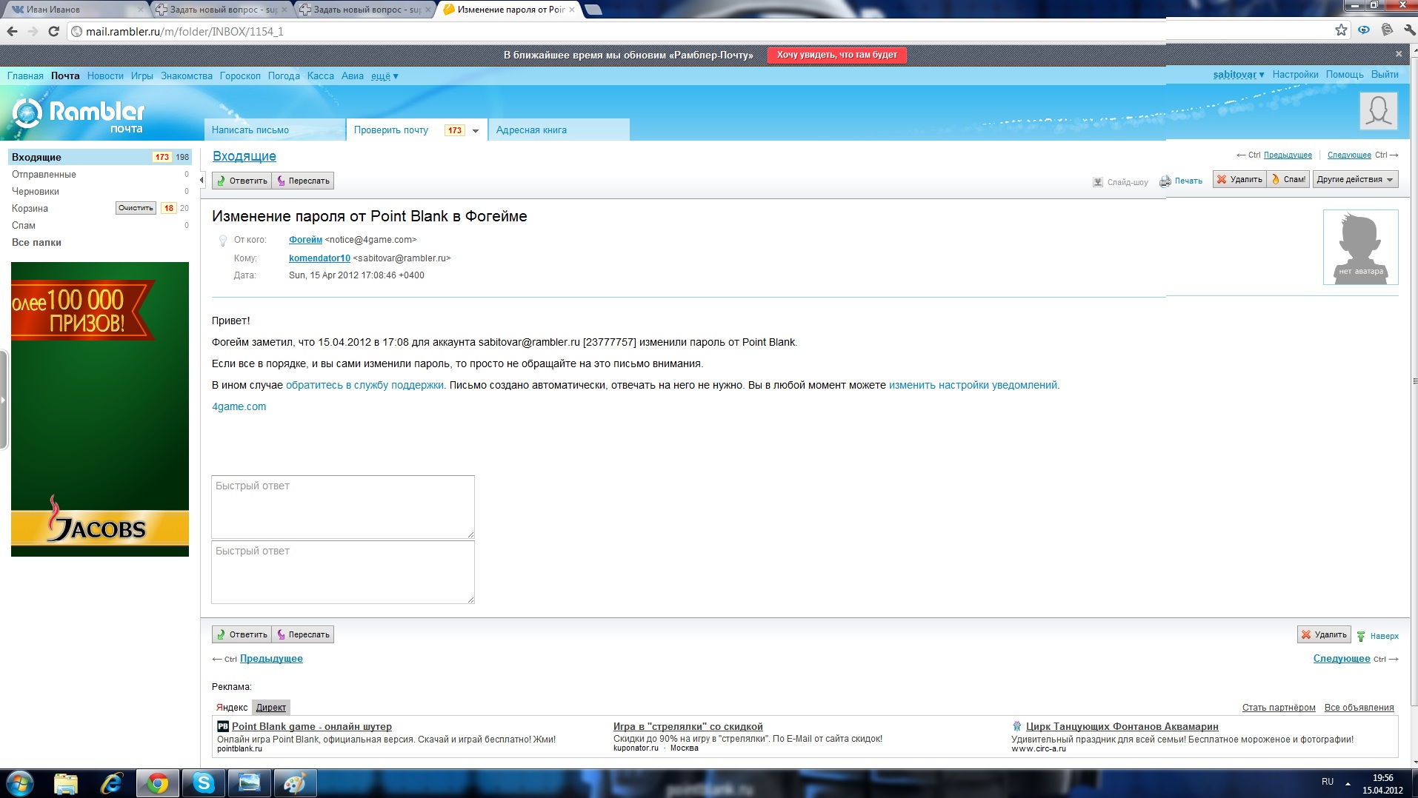Open the Windows Start menu
The image size is (1418, 798).
[x=19, y=783]
